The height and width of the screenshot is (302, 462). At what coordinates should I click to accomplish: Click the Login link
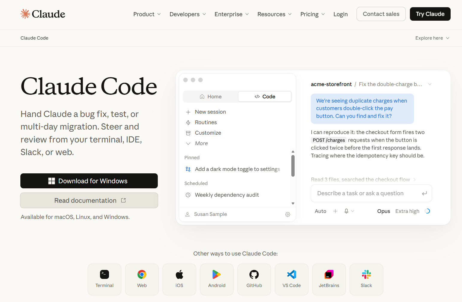340,14
